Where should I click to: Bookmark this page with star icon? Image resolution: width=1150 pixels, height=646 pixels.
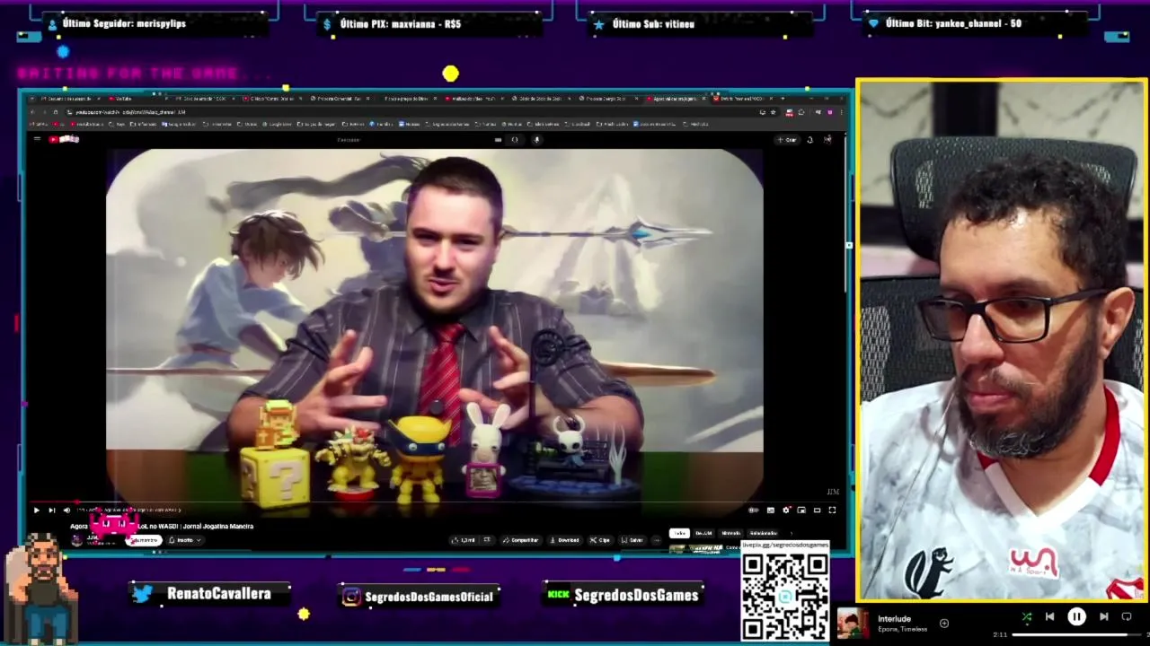[773, 112]
